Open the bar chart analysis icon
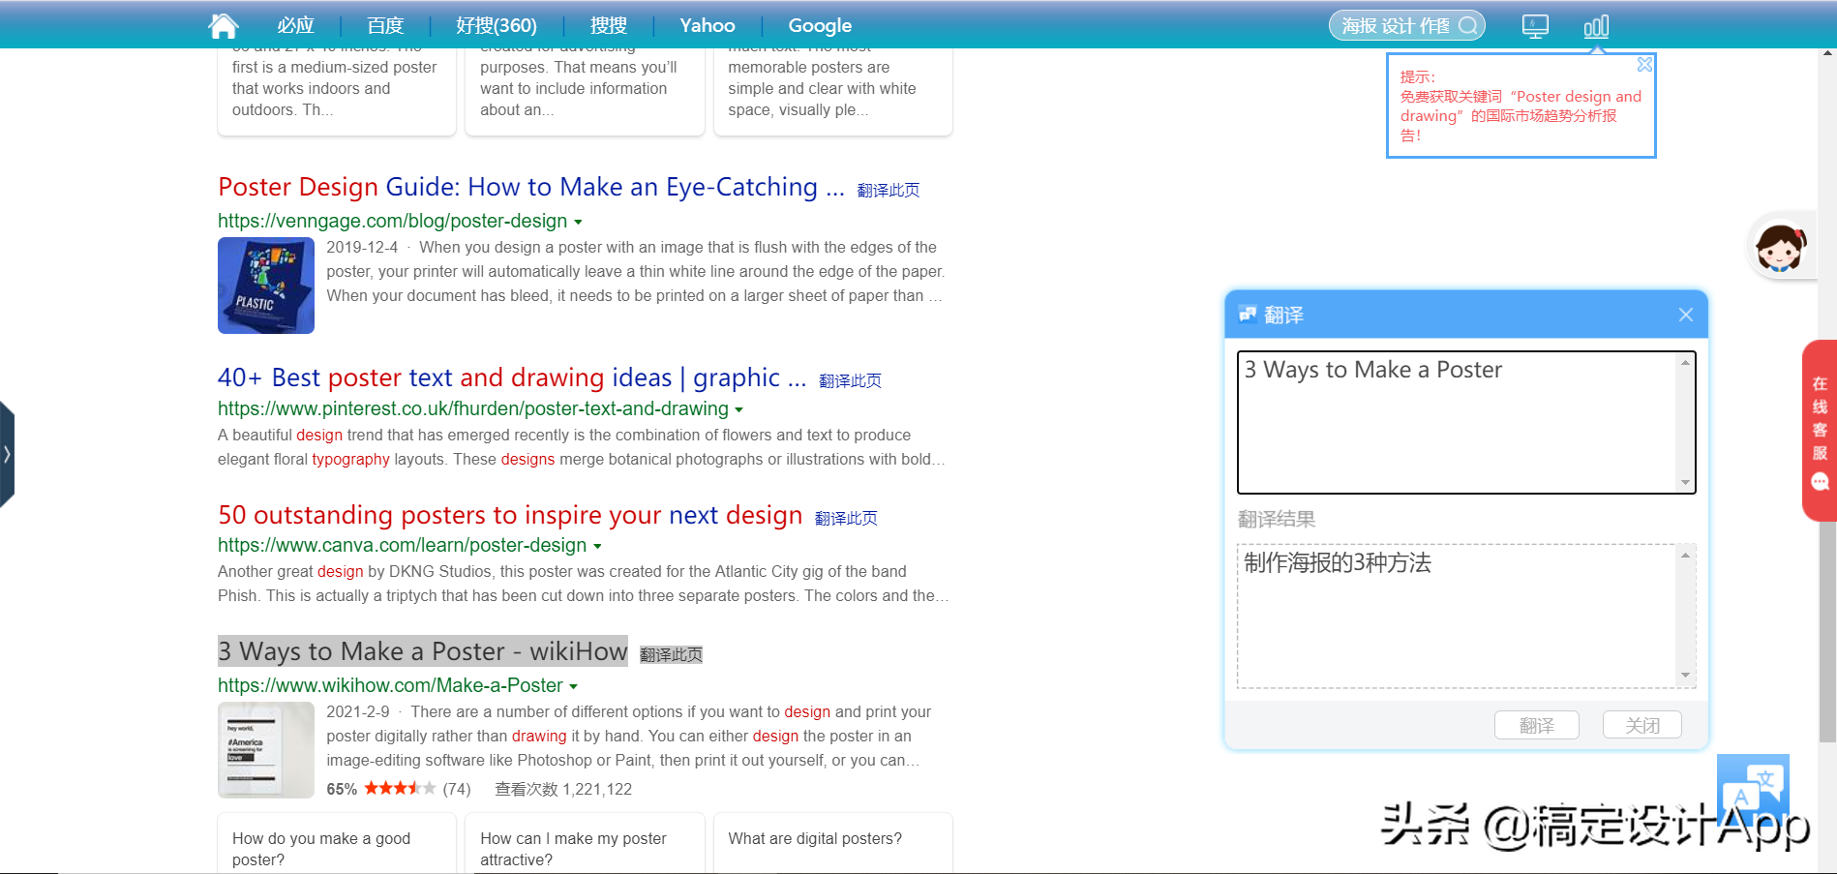Screen dimensions: 1837x874 [1596, 26]
